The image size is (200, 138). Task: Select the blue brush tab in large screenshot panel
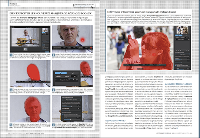pyautogui.click(x=179, y=35)
